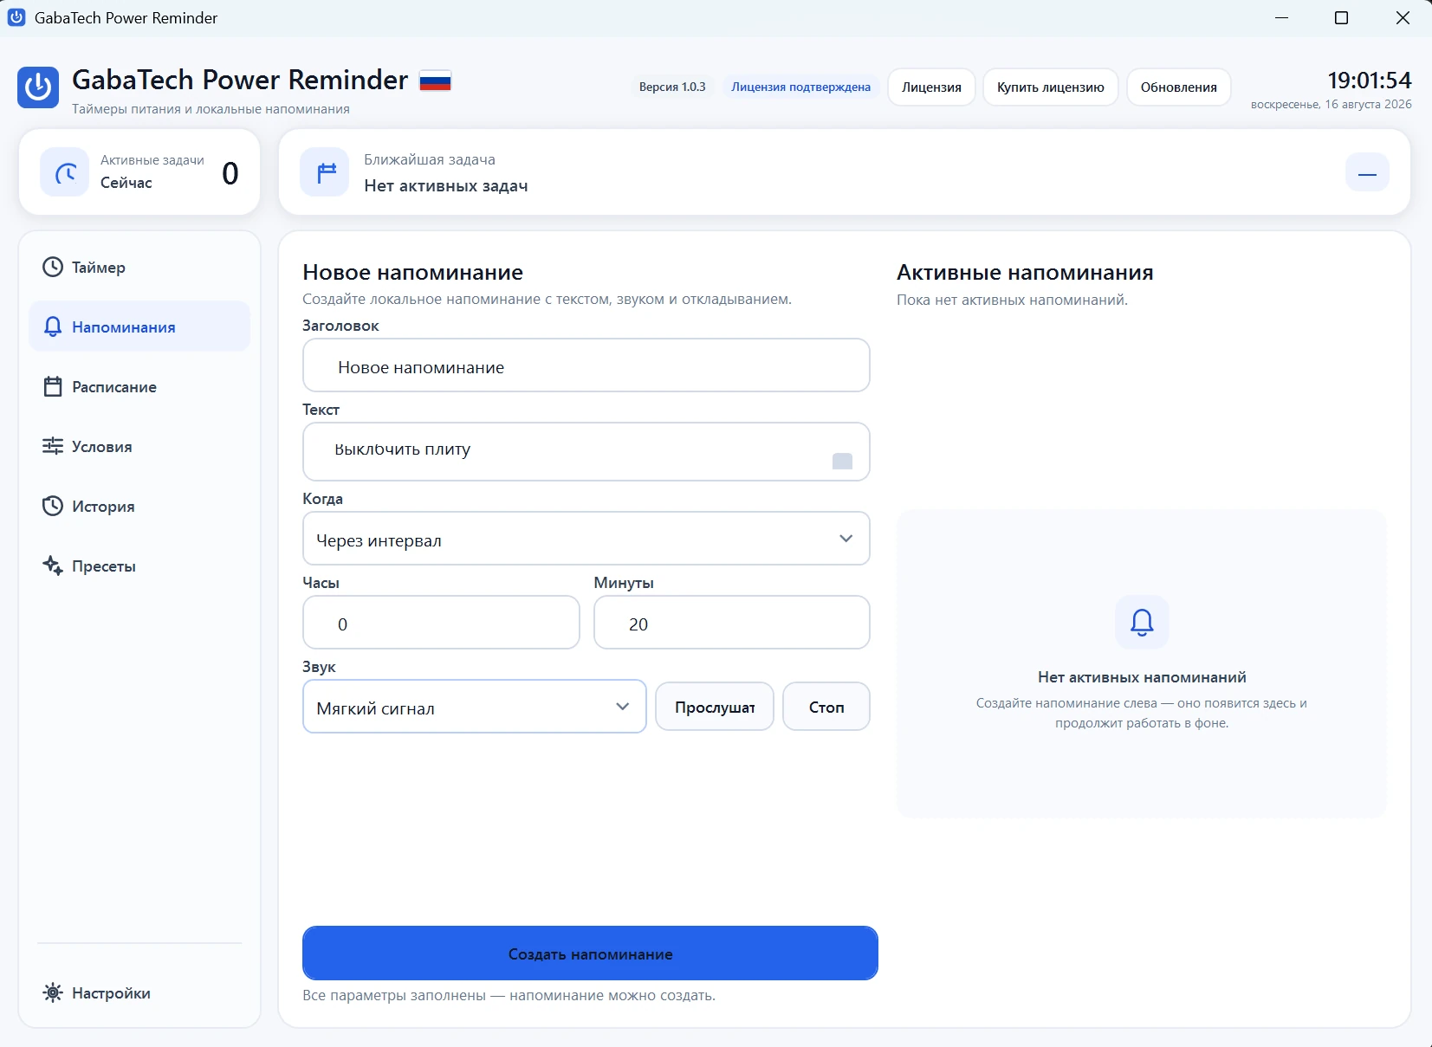This screenshot has width=1432, height=1047.
Task: Click the Создать напоминание button
Action: coord(590,953)
